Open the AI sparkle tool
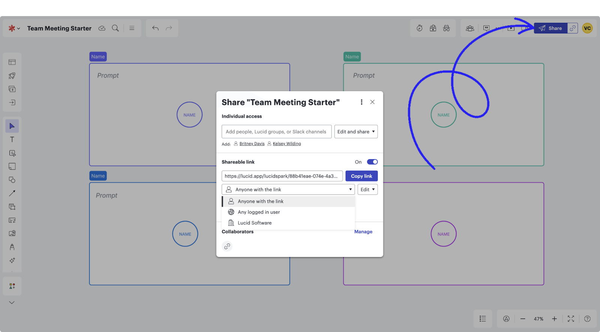The width and height of the screenshot is (600, 332). point(12,260)
